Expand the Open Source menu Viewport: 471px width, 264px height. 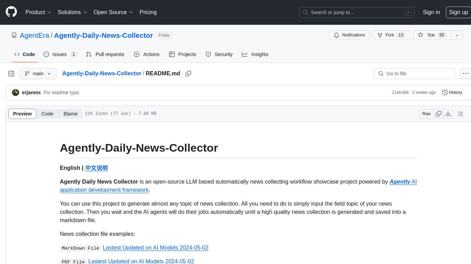pyautogui.click(x=113, y=12)
